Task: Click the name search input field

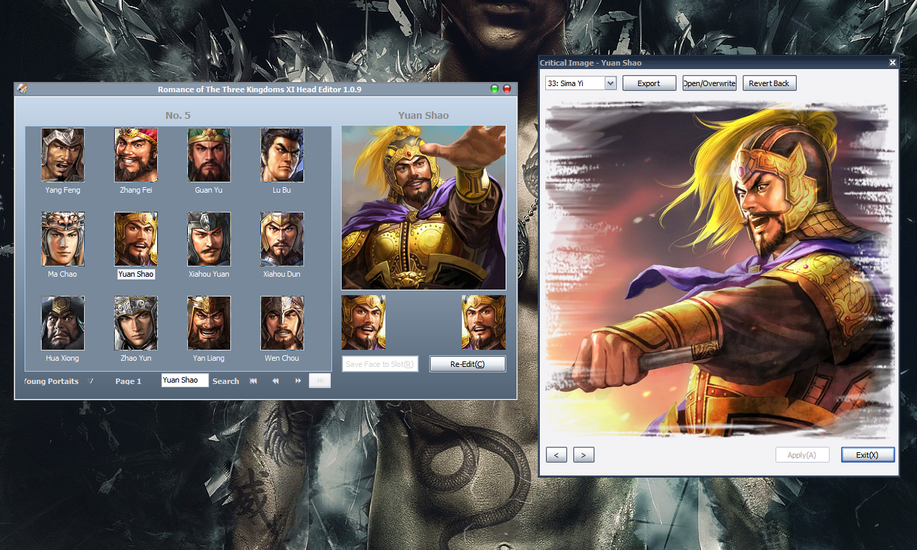Action: click(x=185, y=380)
